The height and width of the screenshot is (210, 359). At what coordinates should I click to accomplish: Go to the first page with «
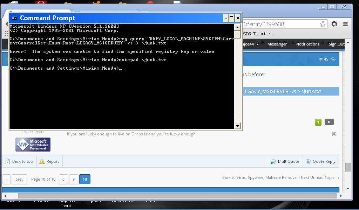pyautogui.click(x=6, y=179)
